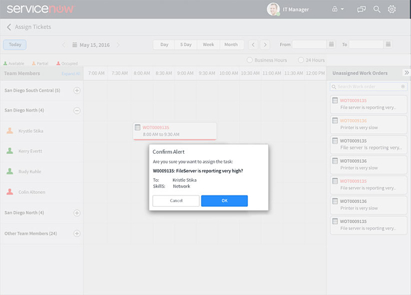Switch to the Week view tab
The image size is (411, 295).
coord(209,45)
